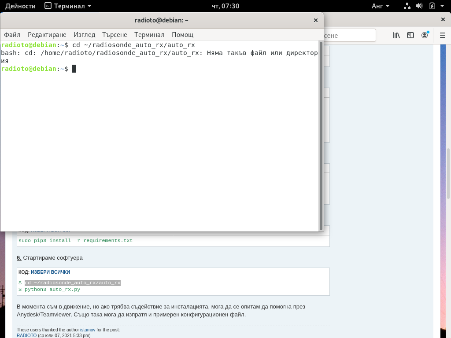The height and width of the screenshot is (338, 451).
Task: Click highlighted cd ~/radiosonde_auto_rx/auto_rx code line
Action: (73, 283)
